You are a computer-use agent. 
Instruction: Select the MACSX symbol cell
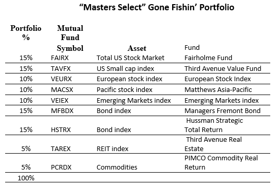coord(62,90)
